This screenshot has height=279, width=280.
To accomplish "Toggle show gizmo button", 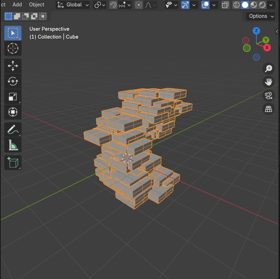I will click(x=185, y=5).
